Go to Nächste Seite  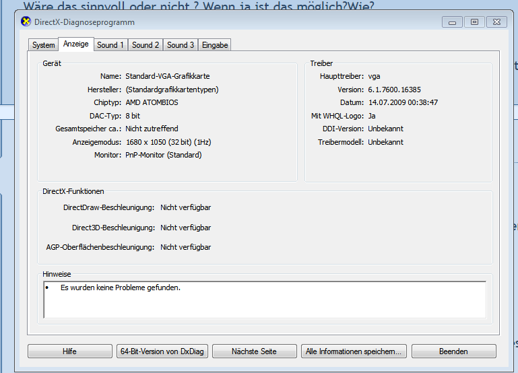tap(254, 351)
